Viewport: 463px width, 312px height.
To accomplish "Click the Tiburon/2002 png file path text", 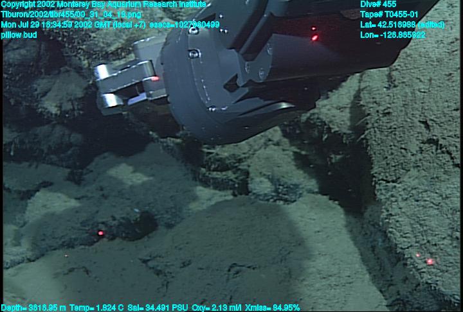I will 71,15.
